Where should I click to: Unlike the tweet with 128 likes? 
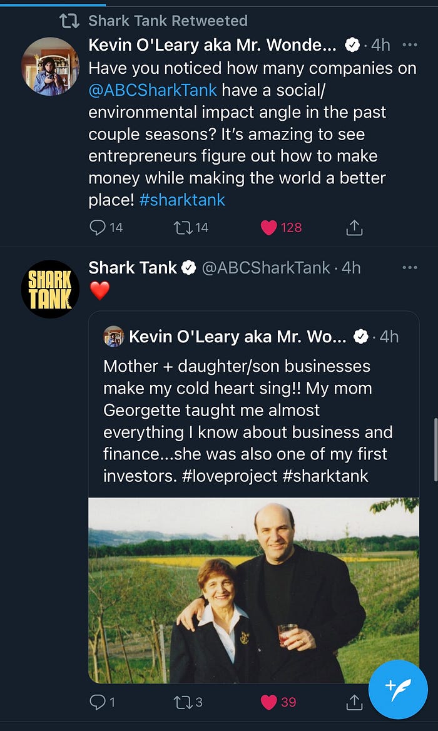[269, 227]
